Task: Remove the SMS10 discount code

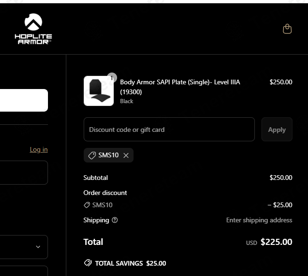Action: point(126,155)
